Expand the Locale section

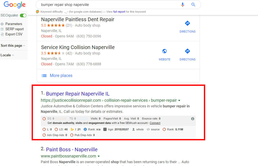tap(7, 55)
